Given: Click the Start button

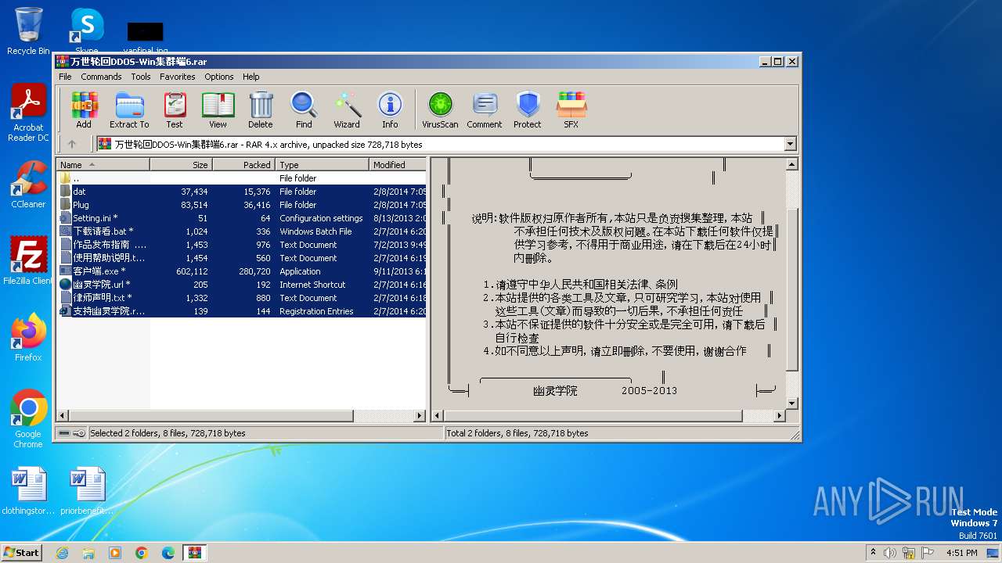Looking at the screenshot, I should [x=21, y=552].
